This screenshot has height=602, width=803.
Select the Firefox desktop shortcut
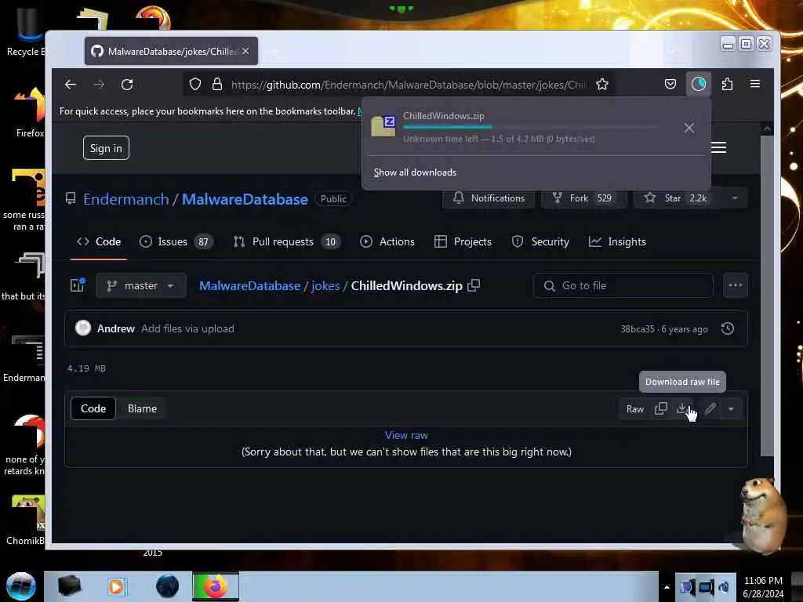coord(30,113)
